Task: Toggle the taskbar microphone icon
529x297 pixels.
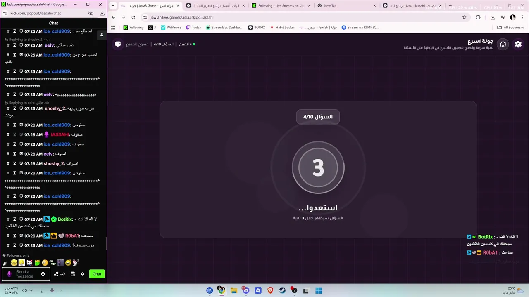Action: tap(52, 290)
